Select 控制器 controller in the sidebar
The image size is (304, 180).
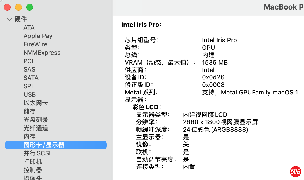33,170
